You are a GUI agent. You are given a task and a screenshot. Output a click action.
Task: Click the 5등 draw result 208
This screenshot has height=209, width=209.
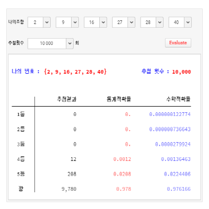(x=72, y=174)
